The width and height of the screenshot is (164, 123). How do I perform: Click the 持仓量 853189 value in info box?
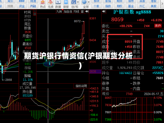tap(28, 96)
